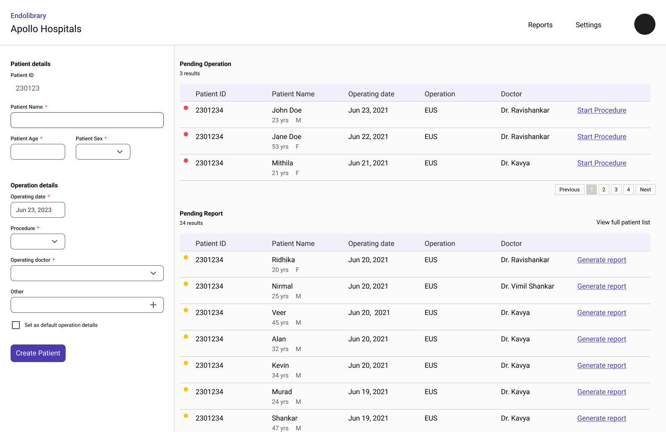Click patient name Nirmal
Viewport: 666px width, 432px height.
(282, 286)
